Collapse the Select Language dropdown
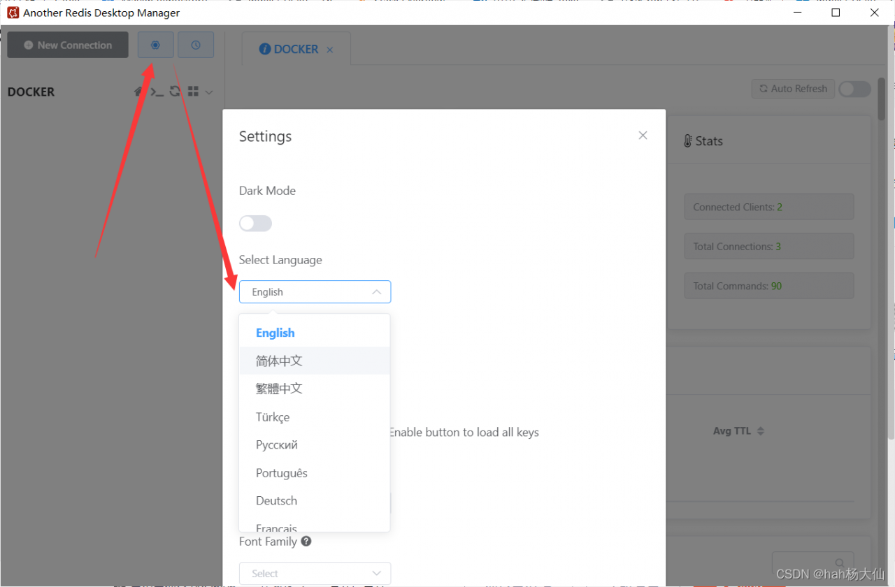The image size is (895, 587). coord(315,292)
